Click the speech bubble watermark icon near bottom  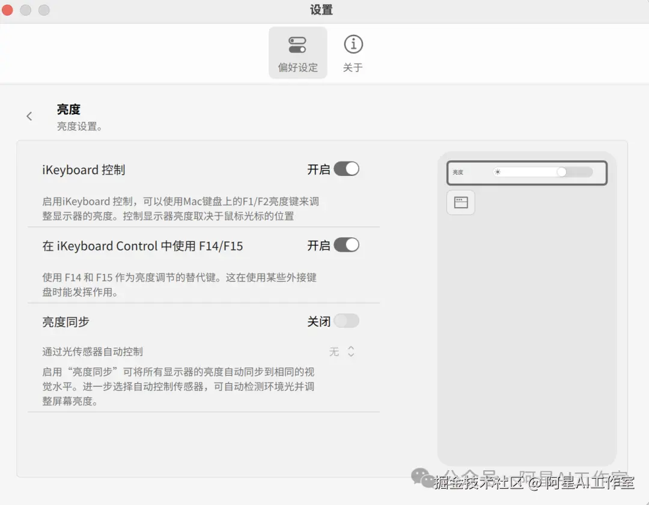422,476
